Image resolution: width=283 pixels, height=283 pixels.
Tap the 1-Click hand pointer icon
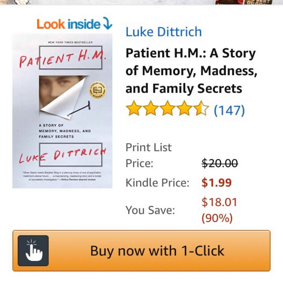coord(33,251)
